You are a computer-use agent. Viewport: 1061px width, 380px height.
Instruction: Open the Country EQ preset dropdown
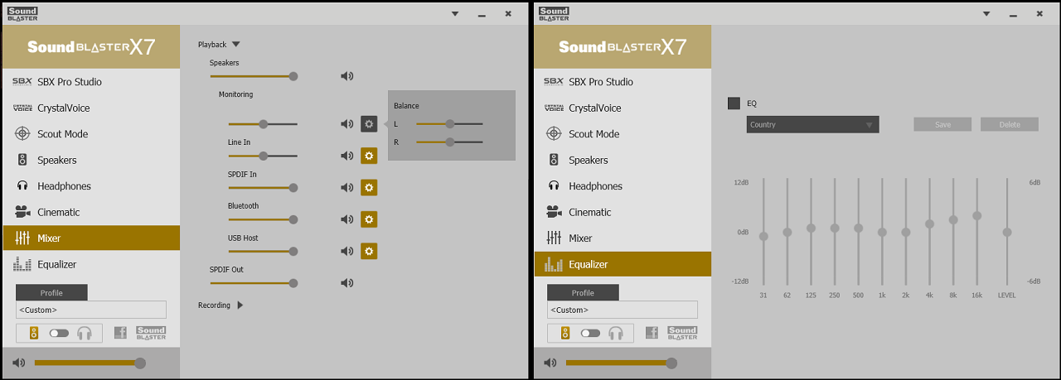pos(812,125)
